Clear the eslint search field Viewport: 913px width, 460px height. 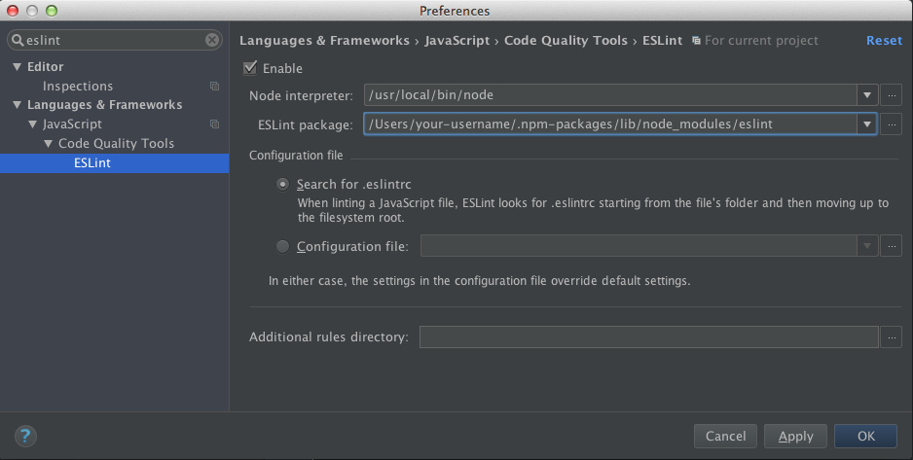212,40
